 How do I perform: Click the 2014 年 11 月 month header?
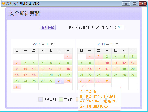(43, 44)
